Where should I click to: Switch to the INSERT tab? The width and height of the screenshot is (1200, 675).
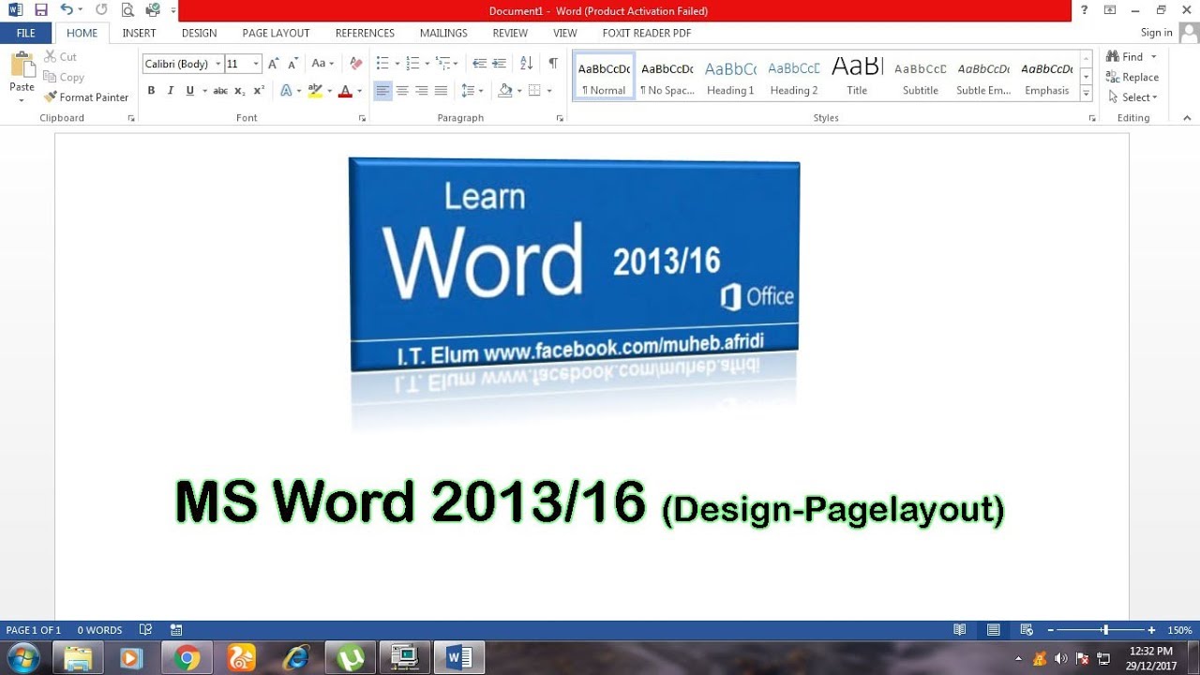(x=140, y=33)
